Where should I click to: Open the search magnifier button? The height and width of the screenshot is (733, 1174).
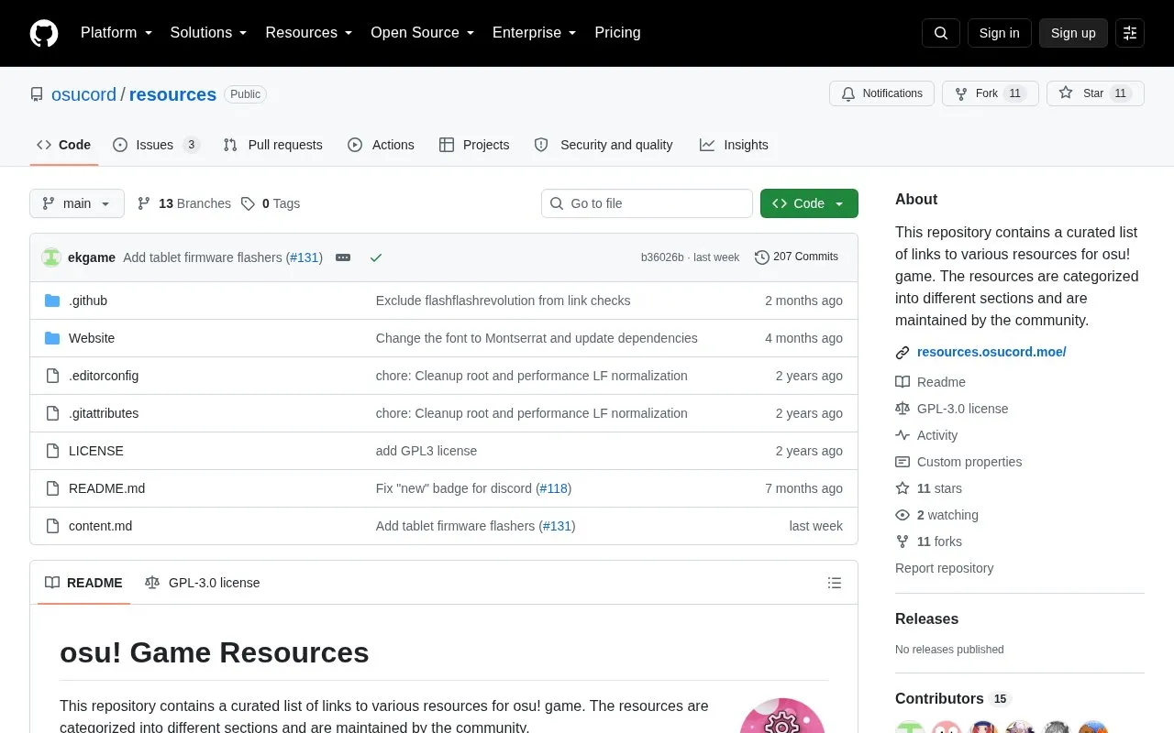941,33
